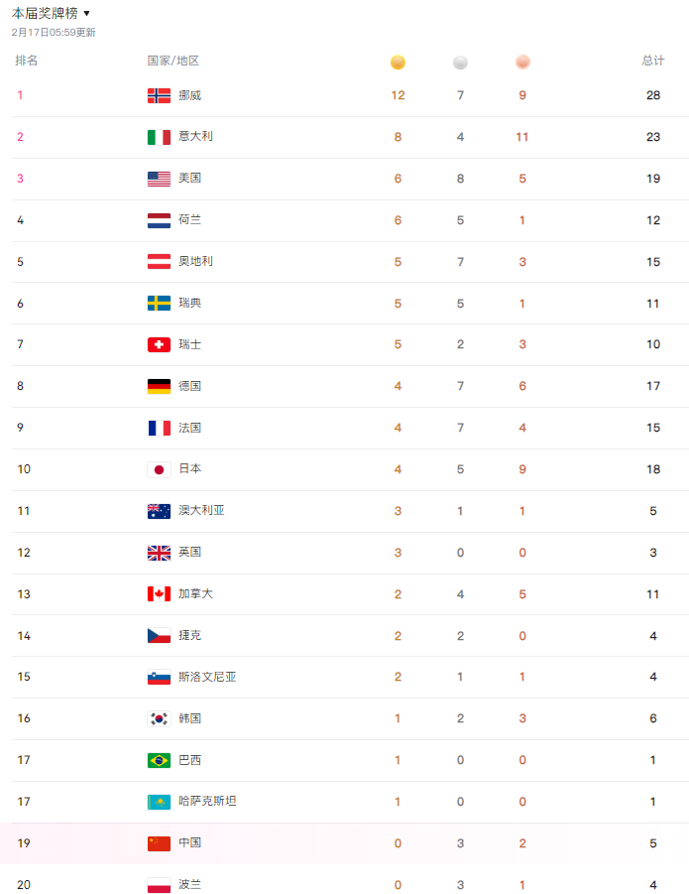Click the bronze medal column icon
Image resolution: width=689 pixels, height=894 pixels.
point(522,63)
